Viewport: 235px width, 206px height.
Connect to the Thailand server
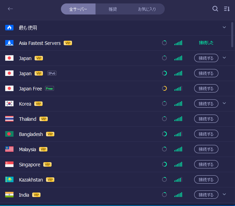206,119
